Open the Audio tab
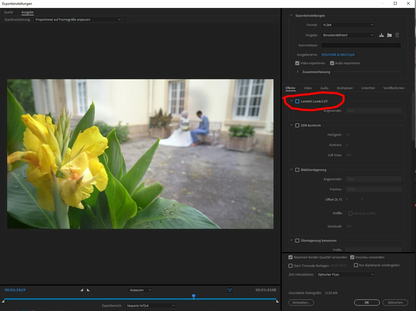416x311 pixels. (324, 88)
